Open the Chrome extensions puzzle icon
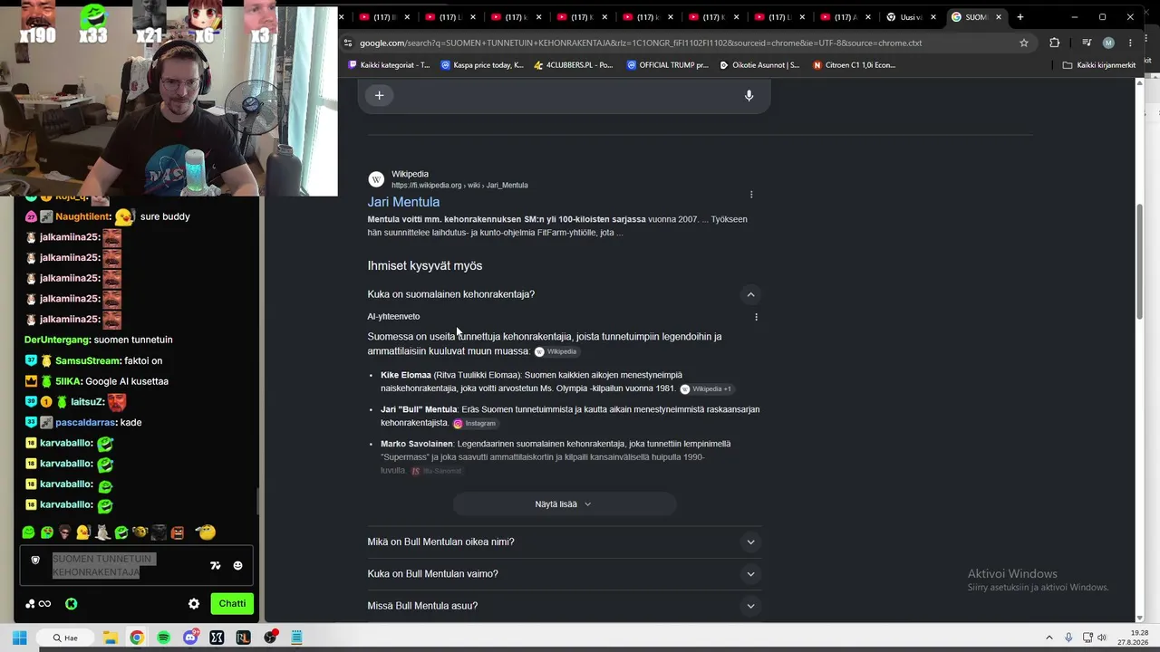This screenshot has width=1160, height=652. tap(1054, 43)
